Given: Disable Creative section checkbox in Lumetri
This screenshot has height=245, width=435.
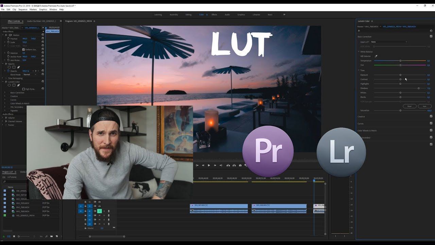Looking at the screenshot, I should pos(431,116).
